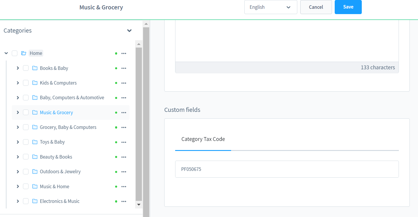
Task: Open the three-dot menu for Electronics & Music
Action: [x=124, y=201]
